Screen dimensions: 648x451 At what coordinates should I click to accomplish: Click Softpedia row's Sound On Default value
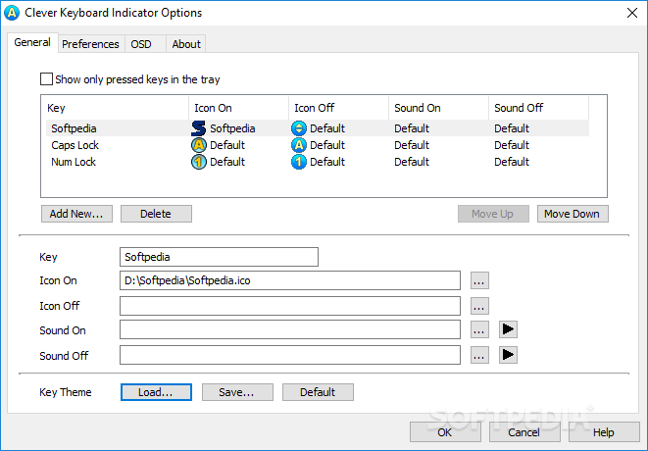coord(412,128)
